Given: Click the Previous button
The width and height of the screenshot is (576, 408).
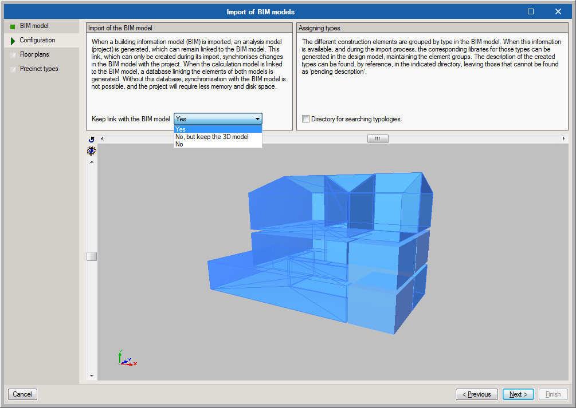Looking at the screenshot, I should (x=476, y=394).
